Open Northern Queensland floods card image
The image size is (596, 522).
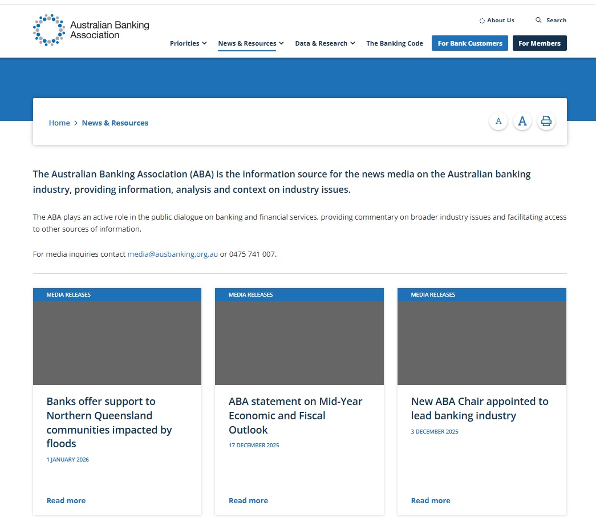click(117, 343)
